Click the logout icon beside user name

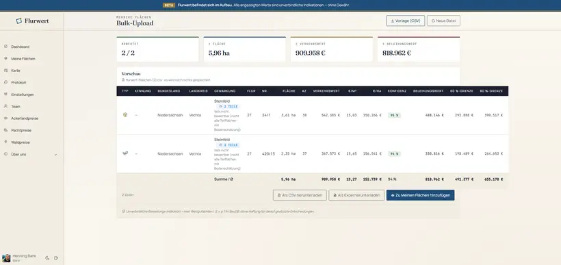(x=56, y=258)
